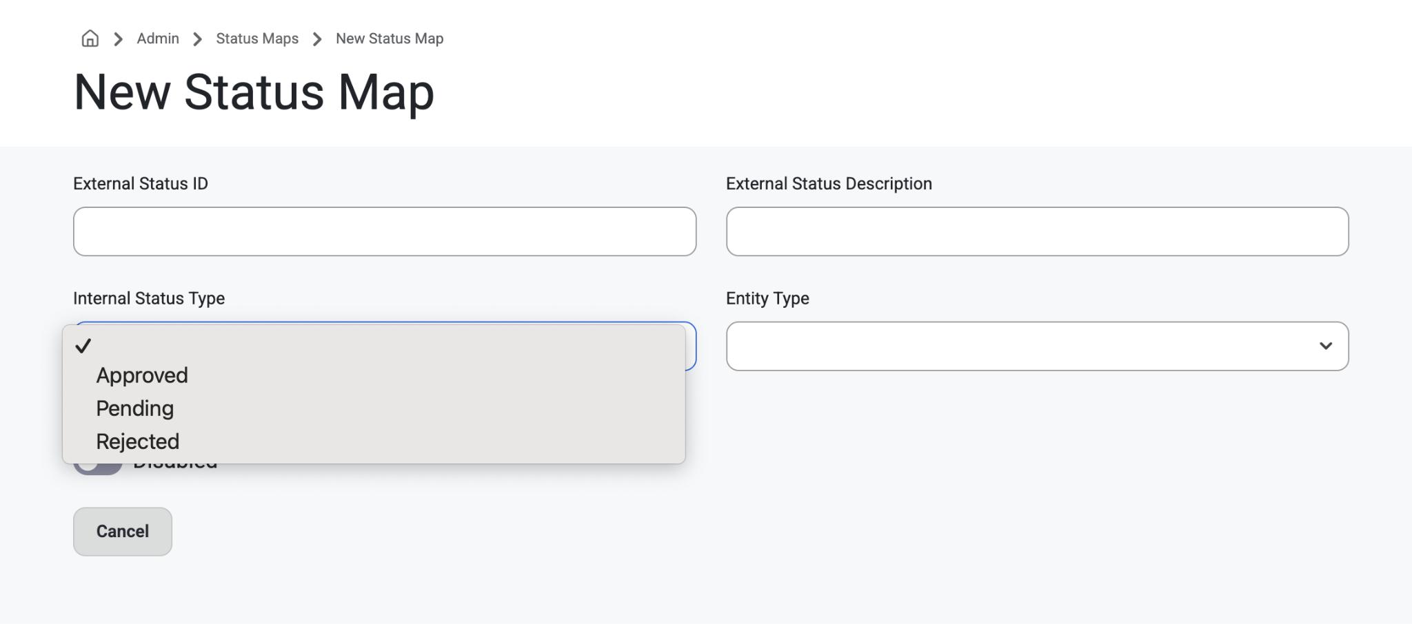1412x624 pixels.
Task: Go to the home page icon
Action: [x=90, y=39]
